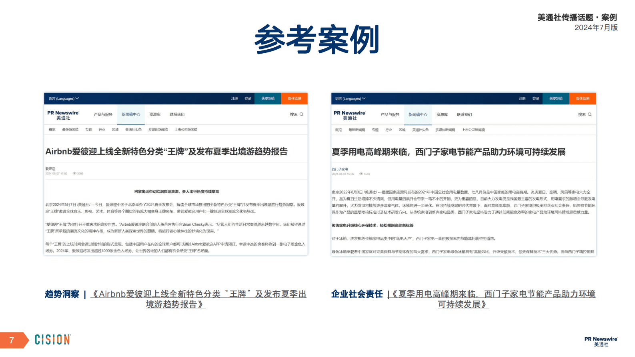Click orange 媒体监测 button in the Airbnb page
Viewport: 635px width, 357px height.
pyautogui.click(x=294, y=98)
